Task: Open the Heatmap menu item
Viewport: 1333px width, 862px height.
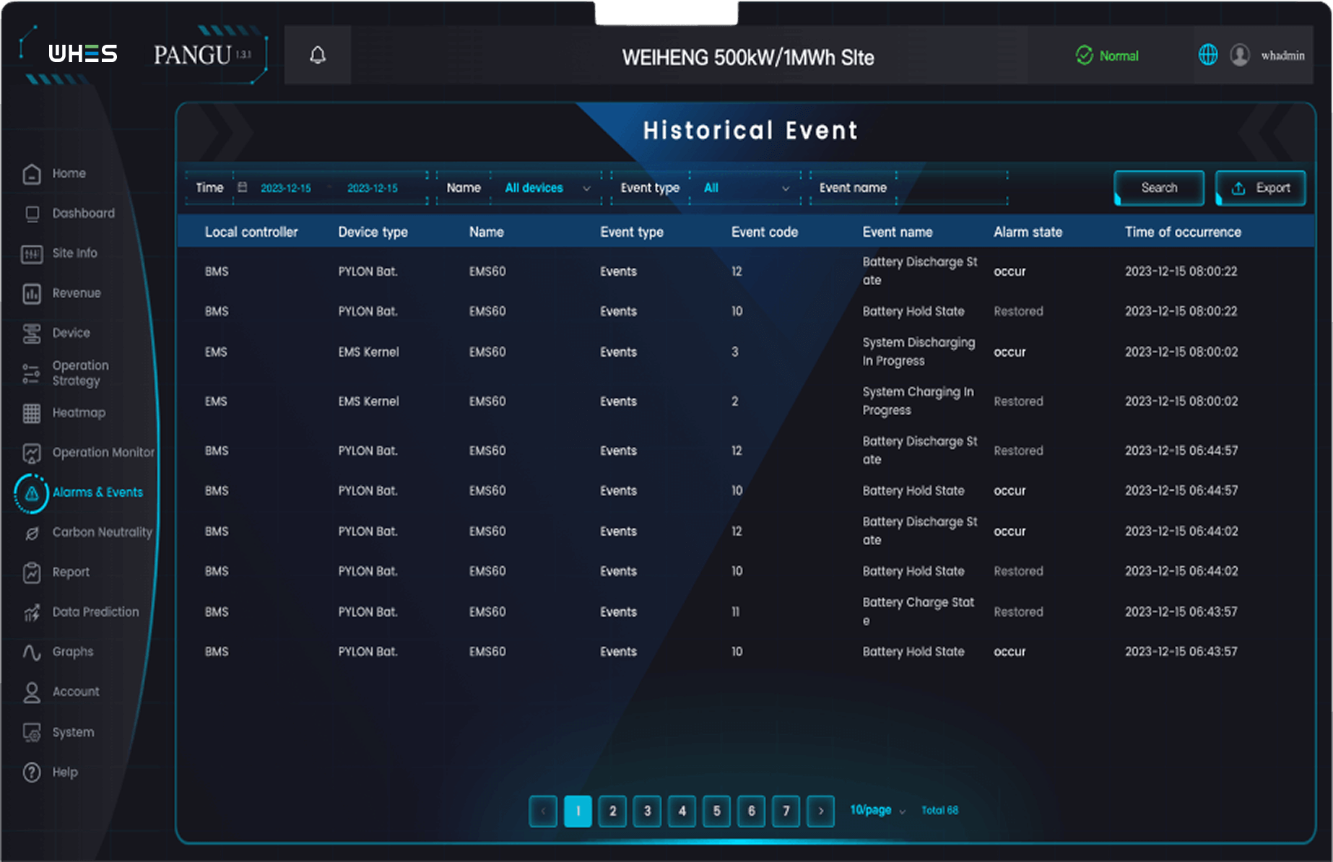Action: click(x=79, y=413)
